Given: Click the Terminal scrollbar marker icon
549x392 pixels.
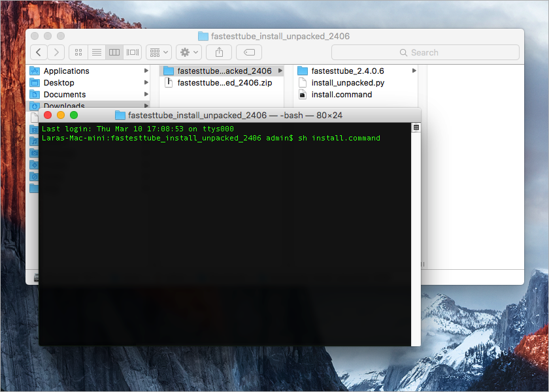Looking at the screenshot, I should point(416,128).
